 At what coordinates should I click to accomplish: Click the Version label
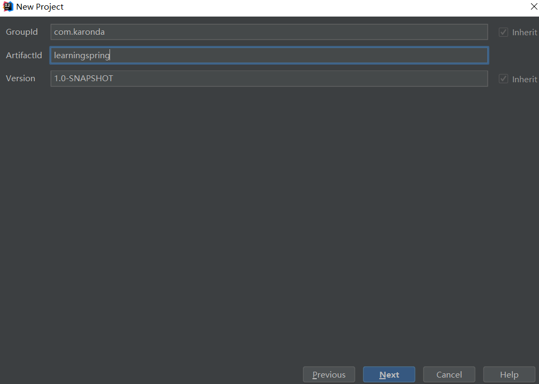20,79
